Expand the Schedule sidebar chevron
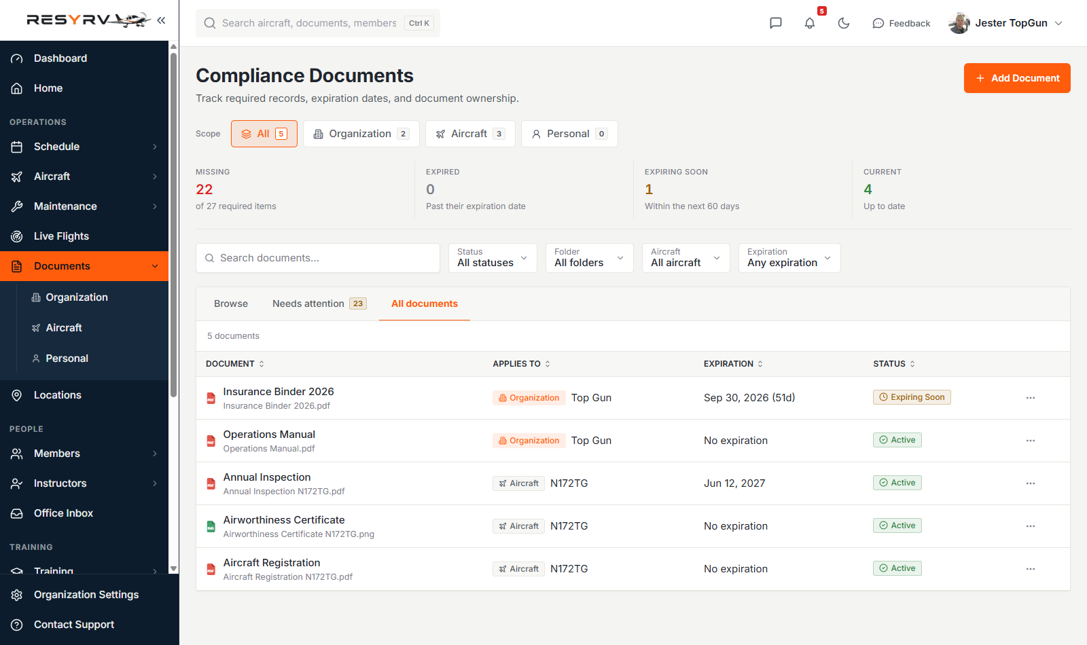The image size is (1087, 645). tap(155, 147)
